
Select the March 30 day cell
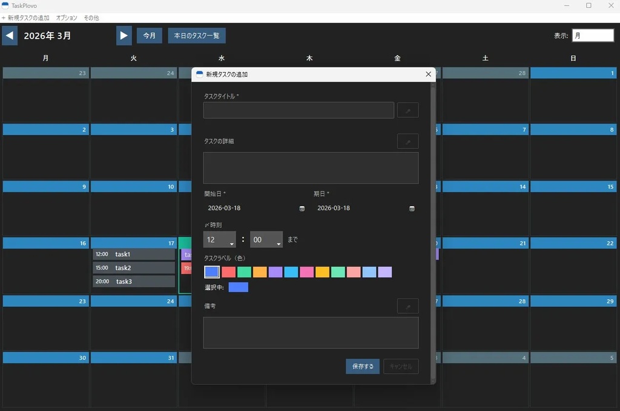(x=46, y=380)
